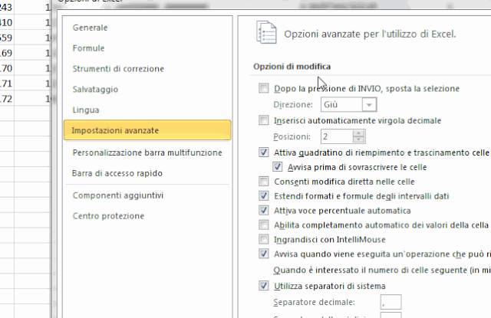This screenshot has height=318, width=491.
Task: Open Personalizzazione barra multifunzione
Action: [x=147, y=152]
